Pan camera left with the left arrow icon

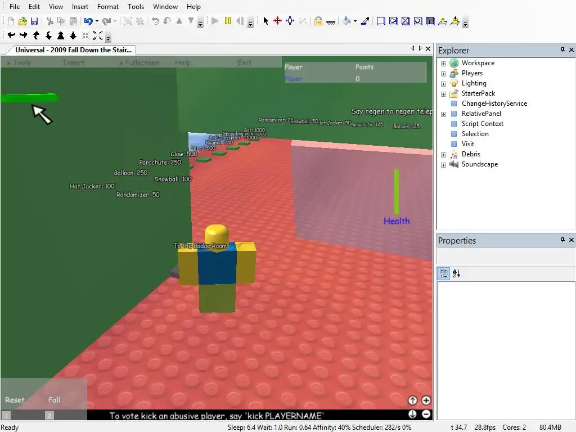click(x=11, y=35)
